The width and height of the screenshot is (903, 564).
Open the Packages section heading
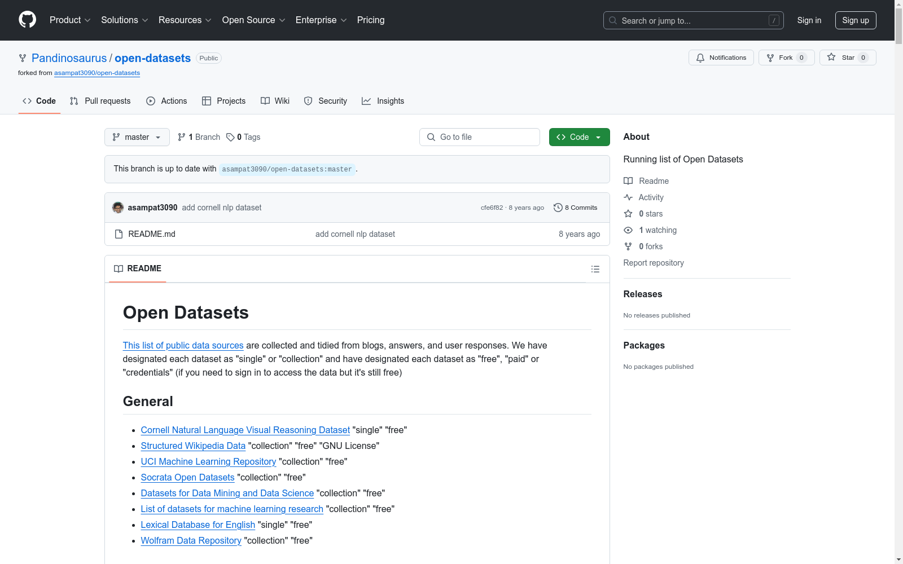coord(644,345)
